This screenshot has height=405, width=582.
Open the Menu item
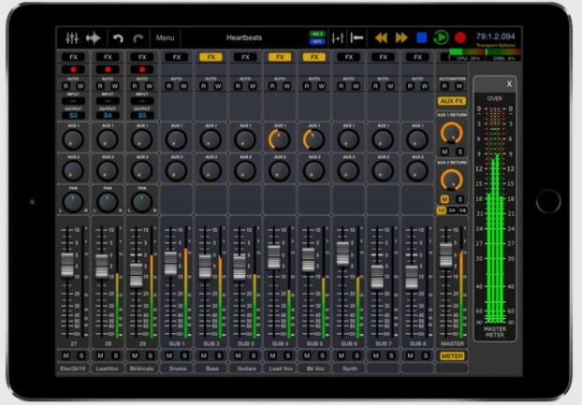(x=165, y=37)
